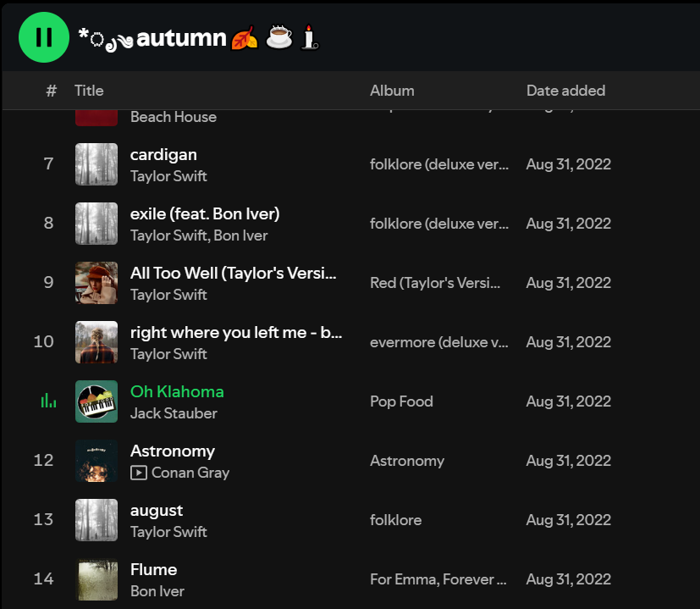Open the exile (feat. Bon Iver) song title
The height and width of the screenshot is (609, 700).
click(x=205, y=214)
